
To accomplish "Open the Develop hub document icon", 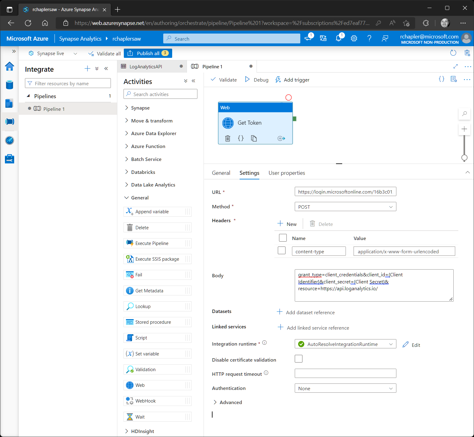I will [9, 103].
